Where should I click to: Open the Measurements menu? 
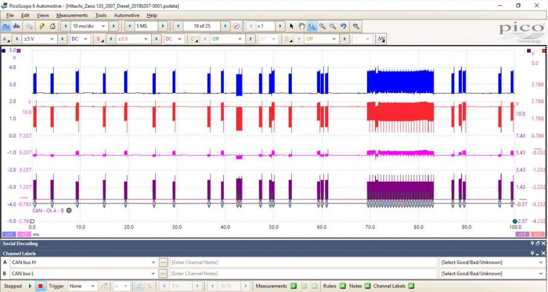[72, 15]
